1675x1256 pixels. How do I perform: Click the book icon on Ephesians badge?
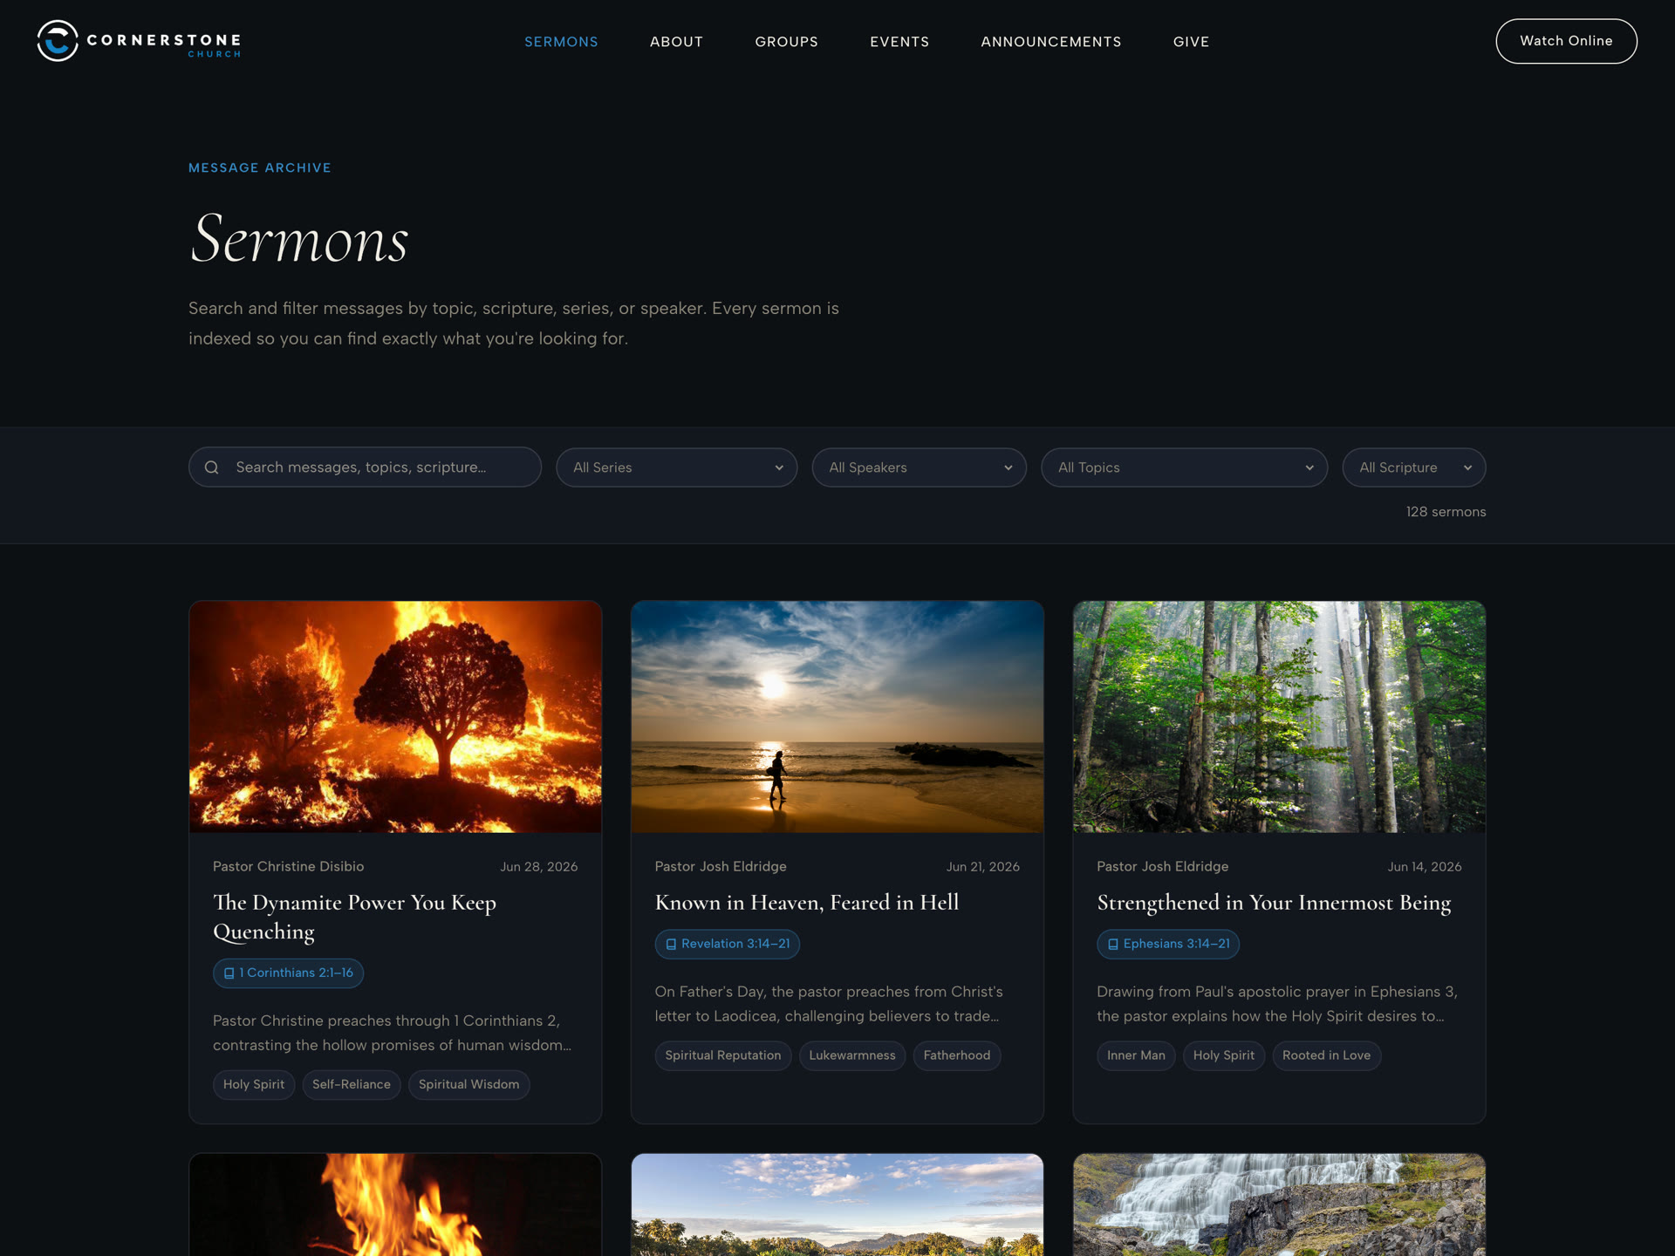[1113, 945]
